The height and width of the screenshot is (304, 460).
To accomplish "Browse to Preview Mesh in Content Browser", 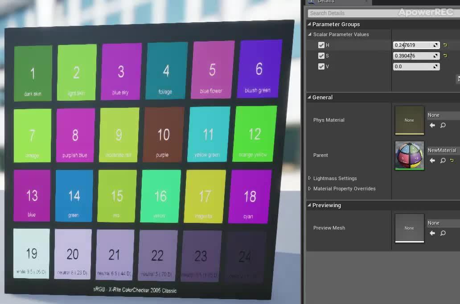I will pyautogui.click(x=443, y=233).
